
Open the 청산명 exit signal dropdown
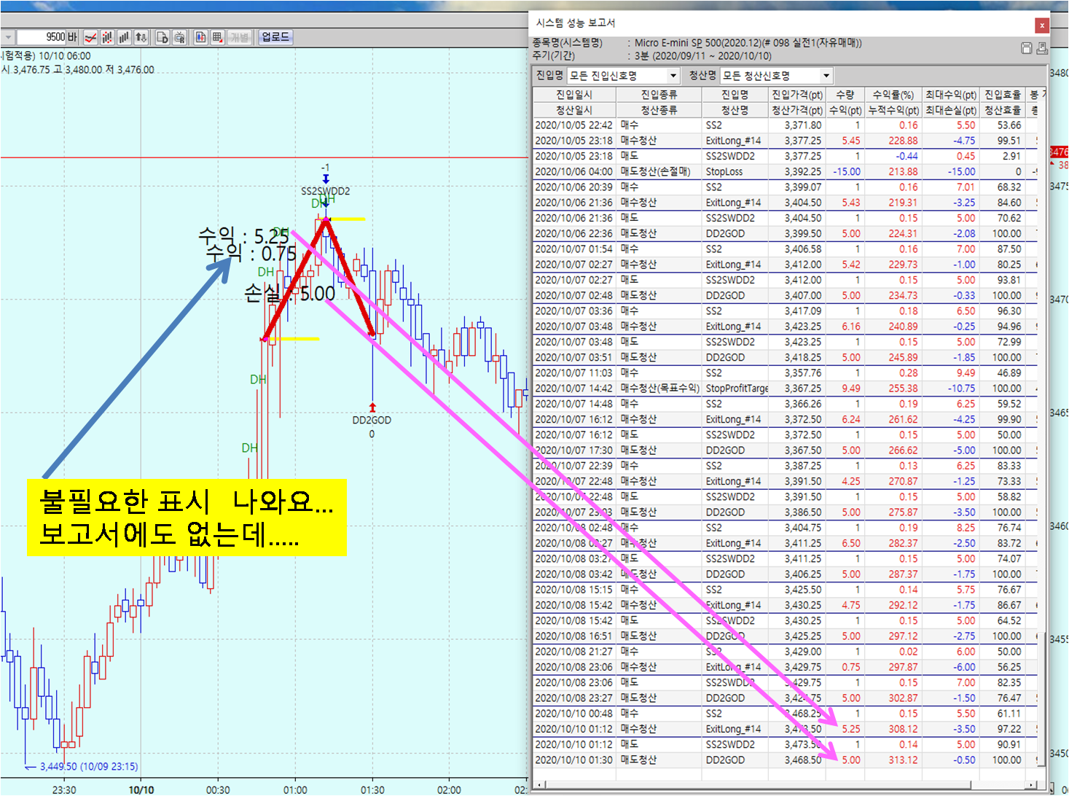(x=826, y=76)
